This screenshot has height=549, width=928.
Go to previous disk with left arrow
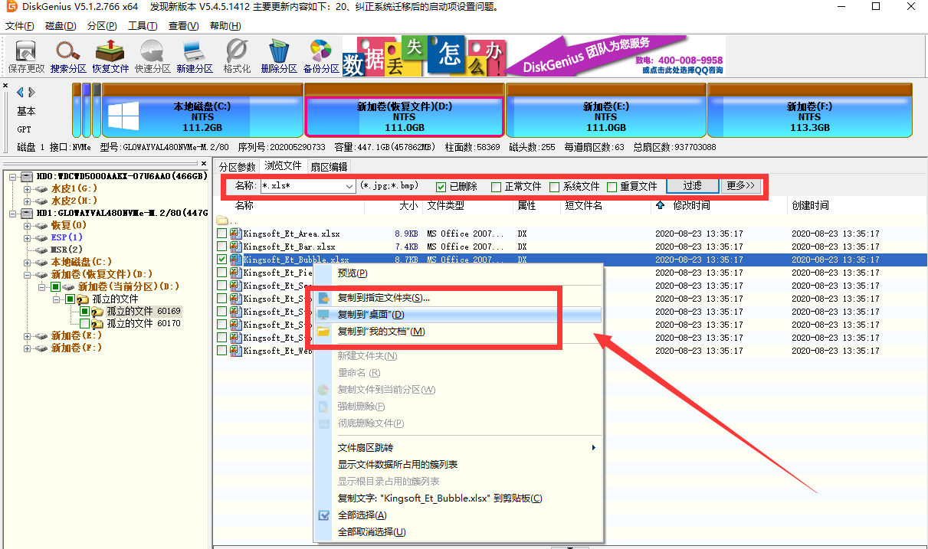coord(20,93)
